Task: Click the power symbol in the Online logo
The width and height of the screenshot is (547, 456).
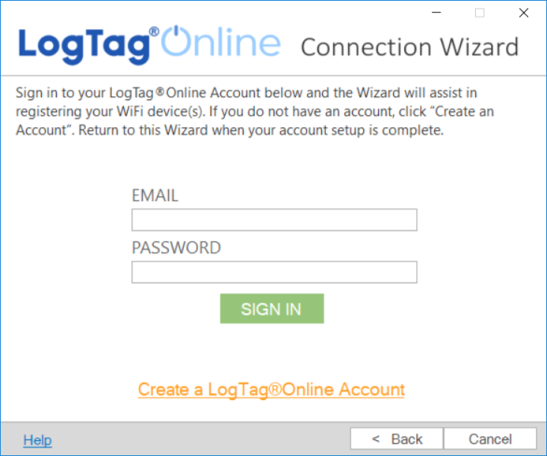Action: tap(176, 40)
